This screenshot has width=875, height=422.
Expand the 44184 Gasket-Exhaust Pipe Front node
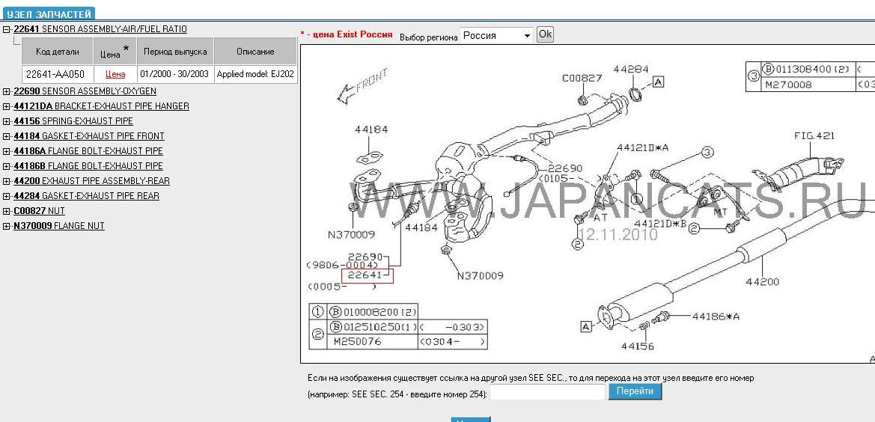tap(7, 136)
